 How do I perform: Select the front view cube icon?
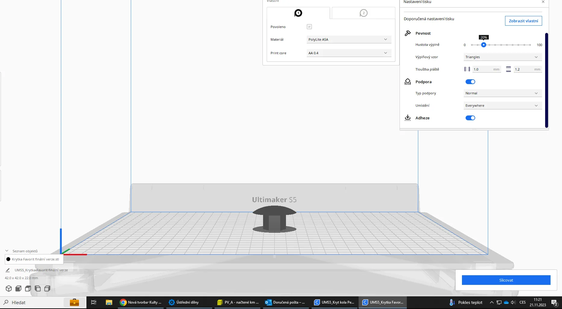18,289
